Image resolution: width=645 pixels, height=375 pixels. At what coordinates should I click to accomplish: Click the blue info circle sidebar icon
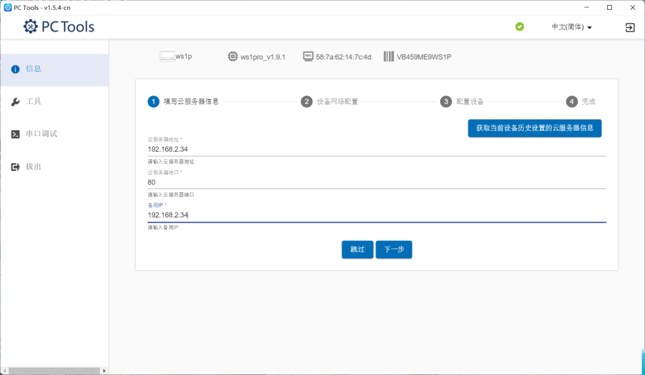[16, 69]
